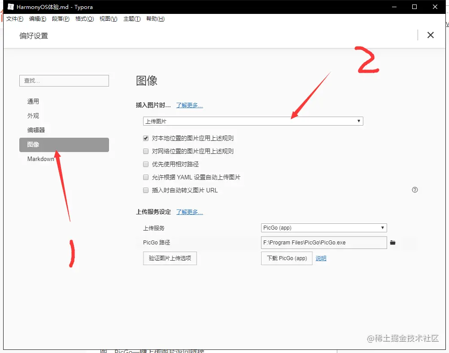Click the 下载 PicGo (app) button

pyautogui.click(x=287, y=258)
